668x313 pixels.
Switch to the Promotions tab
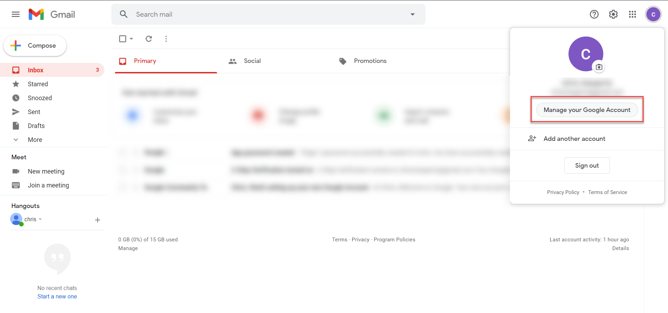coord(363,61)
